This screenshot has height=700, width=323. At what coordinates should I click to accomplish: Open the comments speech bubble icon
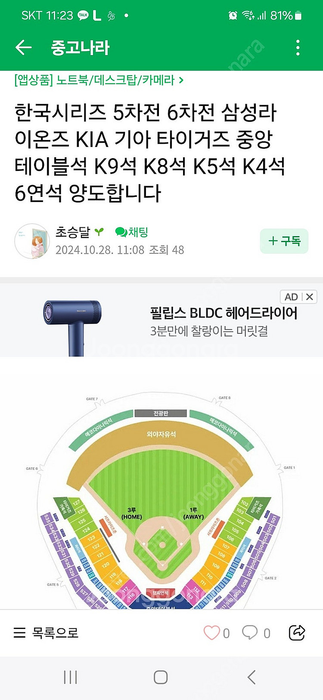click(x=250, y=632)
